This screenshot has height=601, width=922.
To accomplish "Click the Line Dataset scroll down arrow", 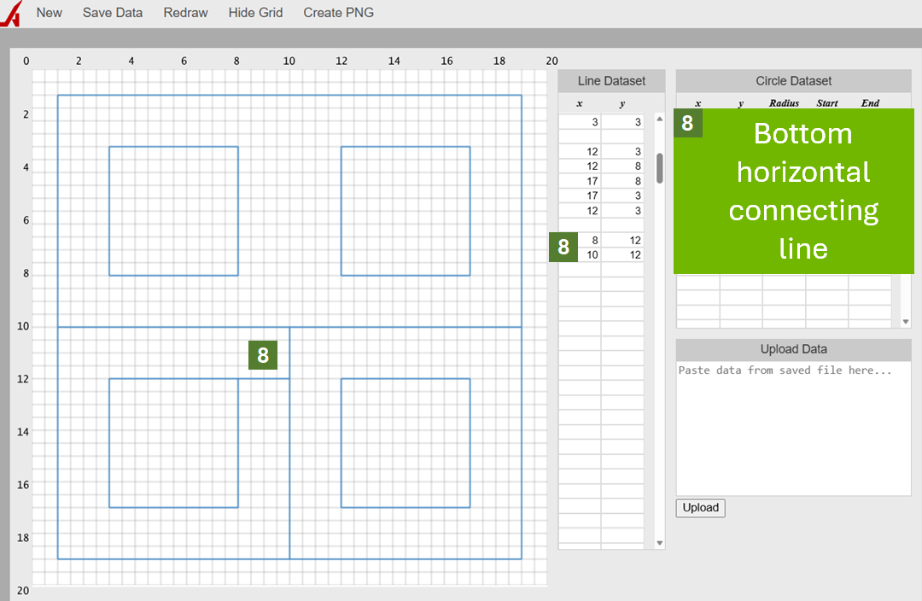I will coord(659,543).
